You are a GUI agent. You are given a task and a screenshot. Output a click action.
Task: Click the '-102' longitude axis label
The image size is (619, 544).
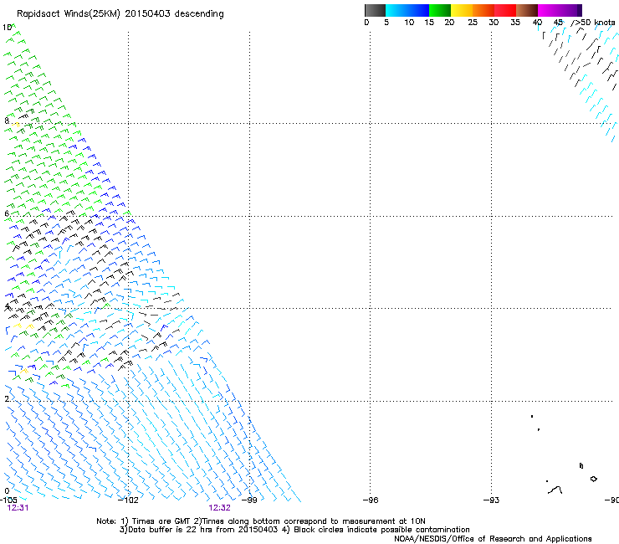point(128,500)
